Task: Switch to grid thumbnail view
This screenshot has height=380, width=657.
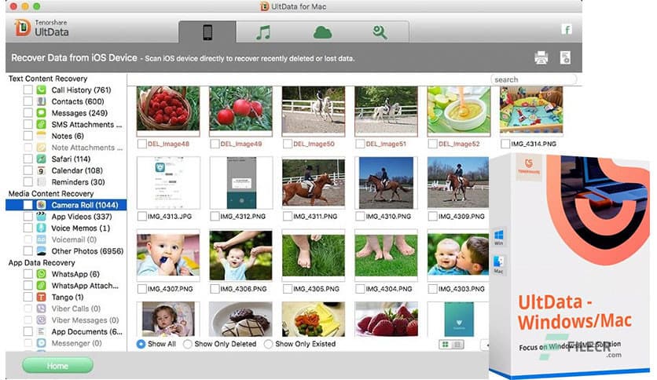Action: click(445, 344)
